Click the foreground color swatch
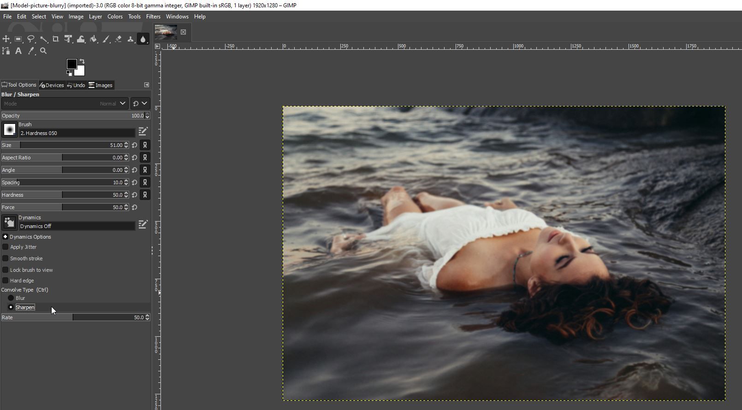The height and width of the screenshot is (410, 742). [71, 64]
